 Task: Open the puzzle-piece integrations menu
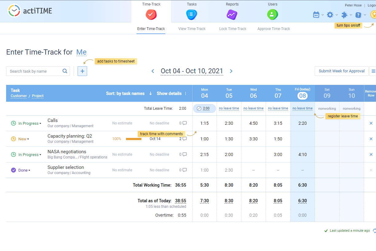pos(344,15)
